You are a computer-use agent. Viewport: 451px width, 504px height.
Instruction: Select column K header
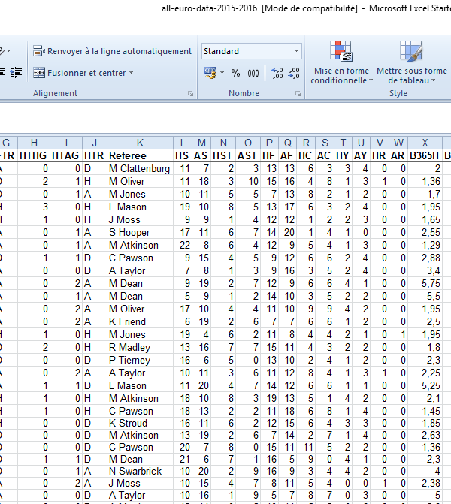[140, 143]
